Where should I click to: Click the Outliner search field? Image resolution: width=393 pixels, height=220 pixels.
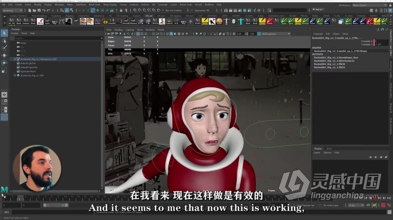click(x=57, y=38)
